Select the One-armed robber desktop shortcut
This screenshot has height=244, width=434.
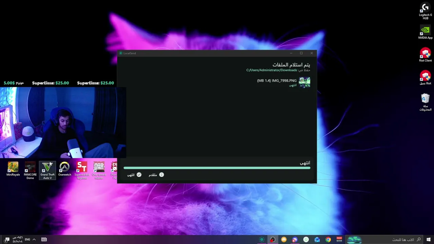(99, 170)
